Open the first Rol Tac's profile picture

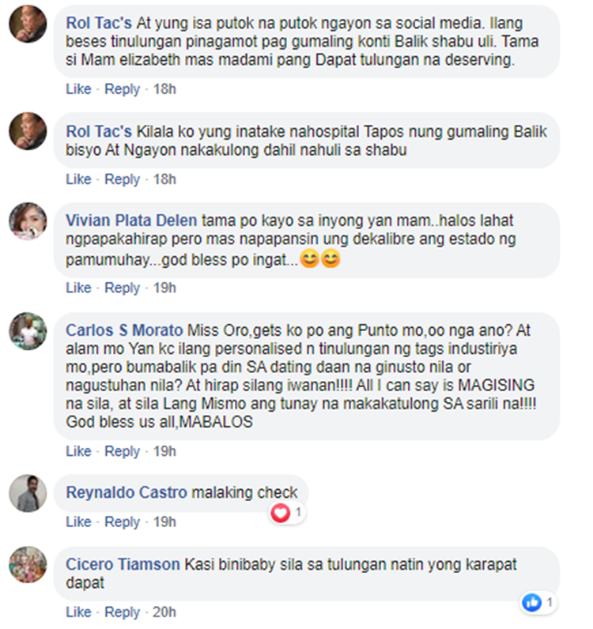pyautogui.click(x=28, y=24)
